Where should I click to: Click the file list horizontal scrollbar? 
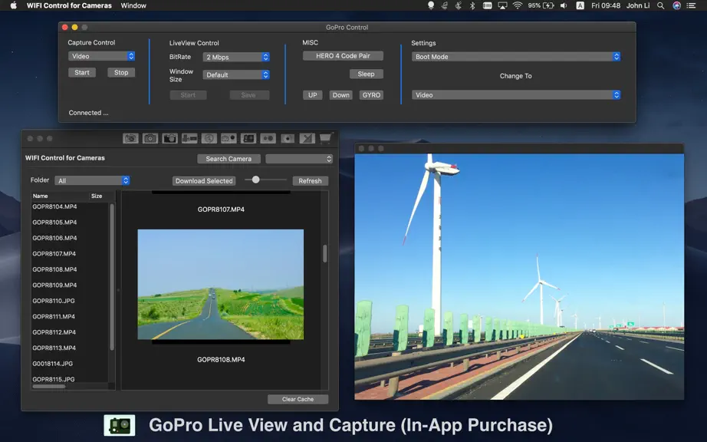click(x=49, y=387)
